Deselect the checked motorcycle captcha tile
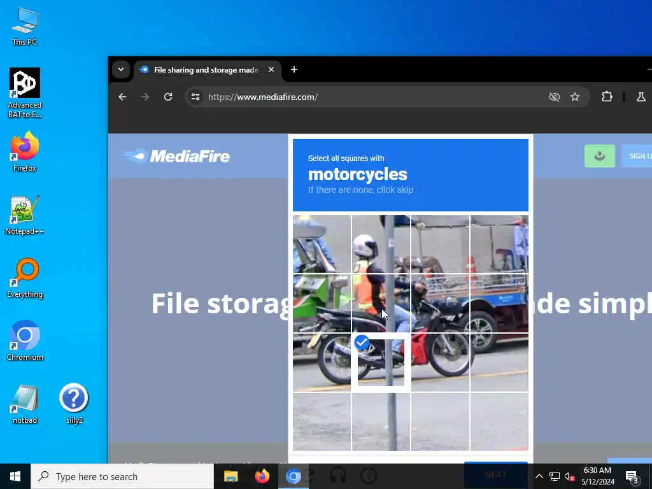 pos(381,362)
